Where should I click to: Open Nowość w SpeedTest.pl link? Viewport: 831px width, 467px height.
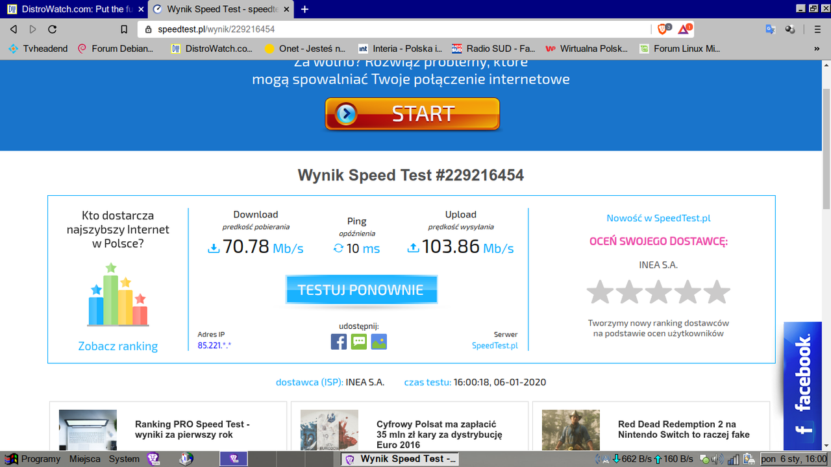[658, 219]
